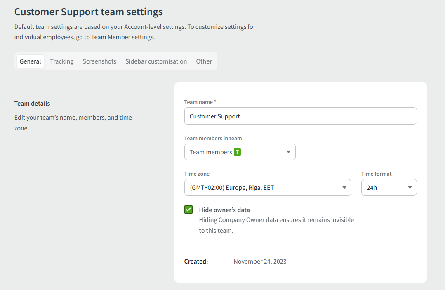This screenshot has height=290, width=445.
Task: Click the Team details section heading
Action: point(32,104)
